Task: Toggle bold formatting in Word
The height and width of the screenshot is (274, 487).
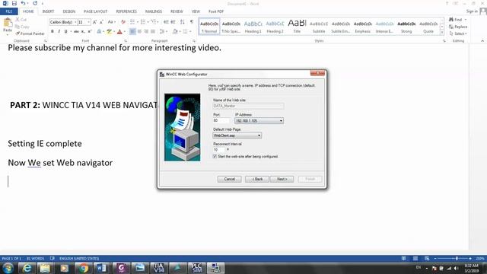Action: click(53, 31)
